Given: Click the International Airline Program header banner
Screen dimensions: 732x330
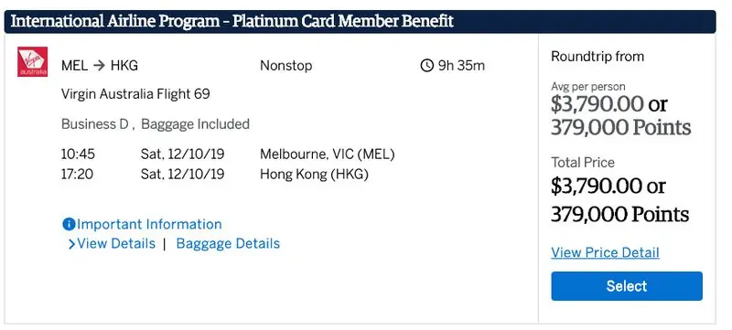Looking at the screenshot, I should tap(360, 21).
